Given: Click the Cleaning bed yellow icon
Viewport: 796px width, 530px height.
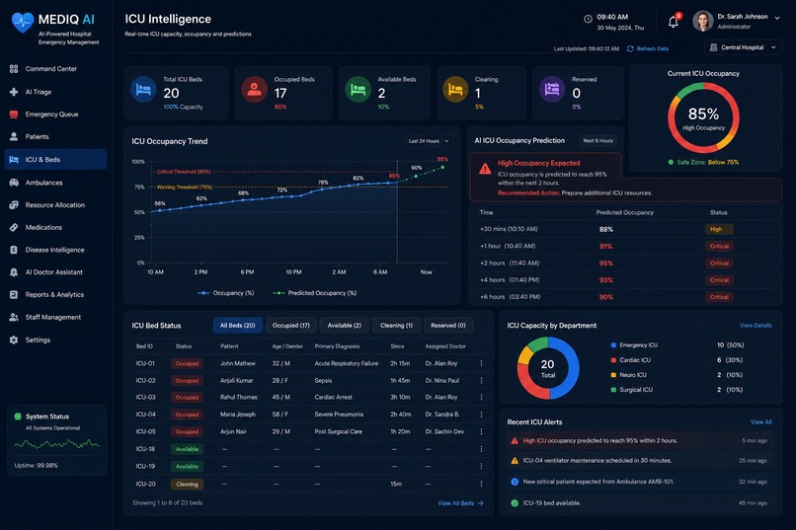Looking at the screenshot, I should pos(455,89).
